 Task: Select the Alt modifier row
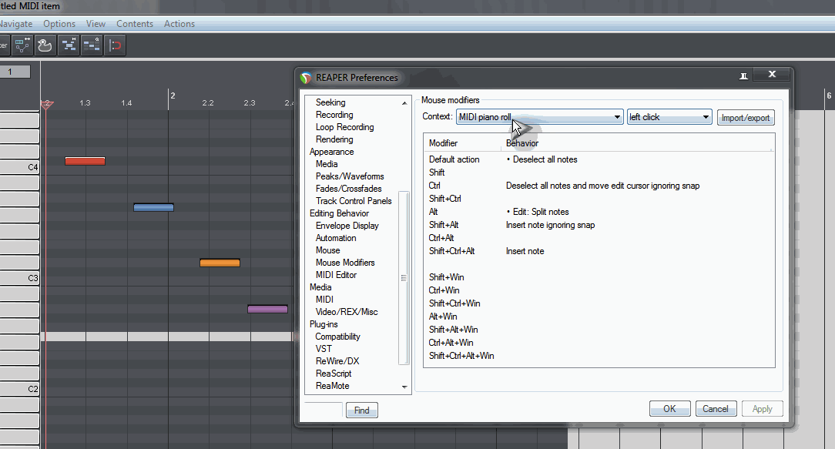[x=599, y=212]
